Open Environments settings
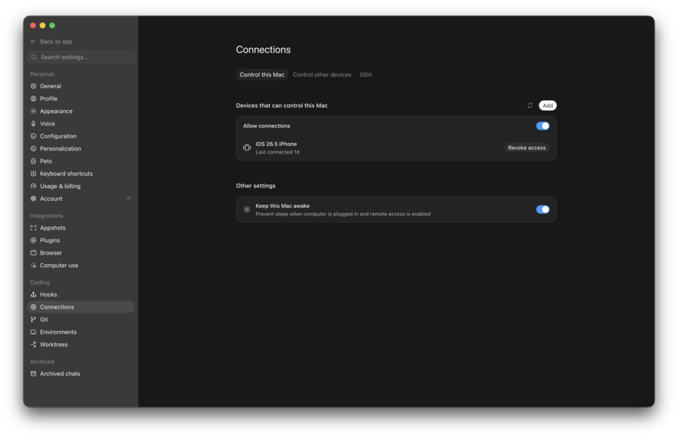Viewport: 678px width, 438px height. pos(81,332)
